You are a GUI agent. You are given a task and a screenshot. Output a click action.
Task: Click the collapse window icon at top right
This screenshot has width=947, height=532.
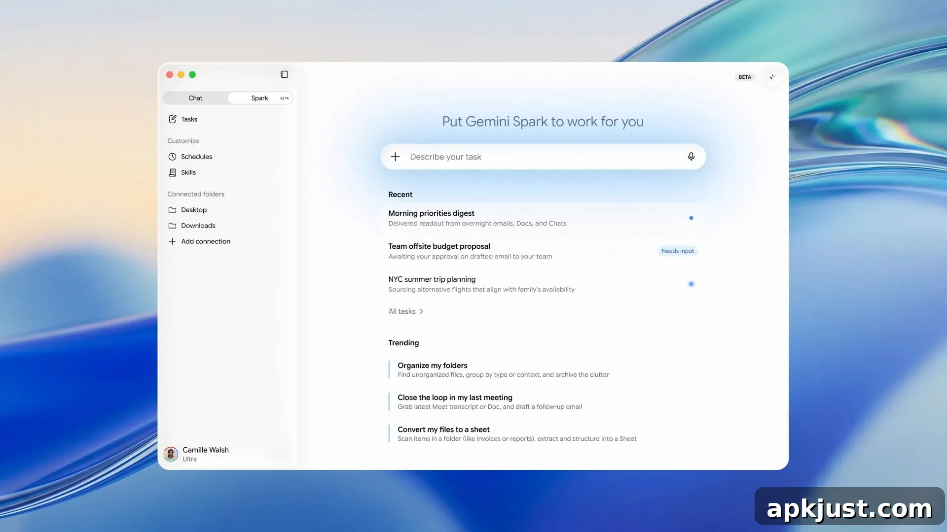pos(772,77)
